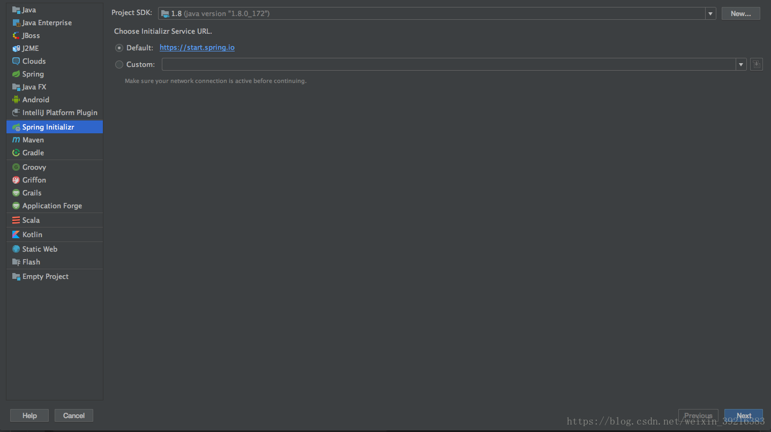Select the Groovy label in list
The image size is (771, 432).
pyautogui.click(x=34, y=168)
